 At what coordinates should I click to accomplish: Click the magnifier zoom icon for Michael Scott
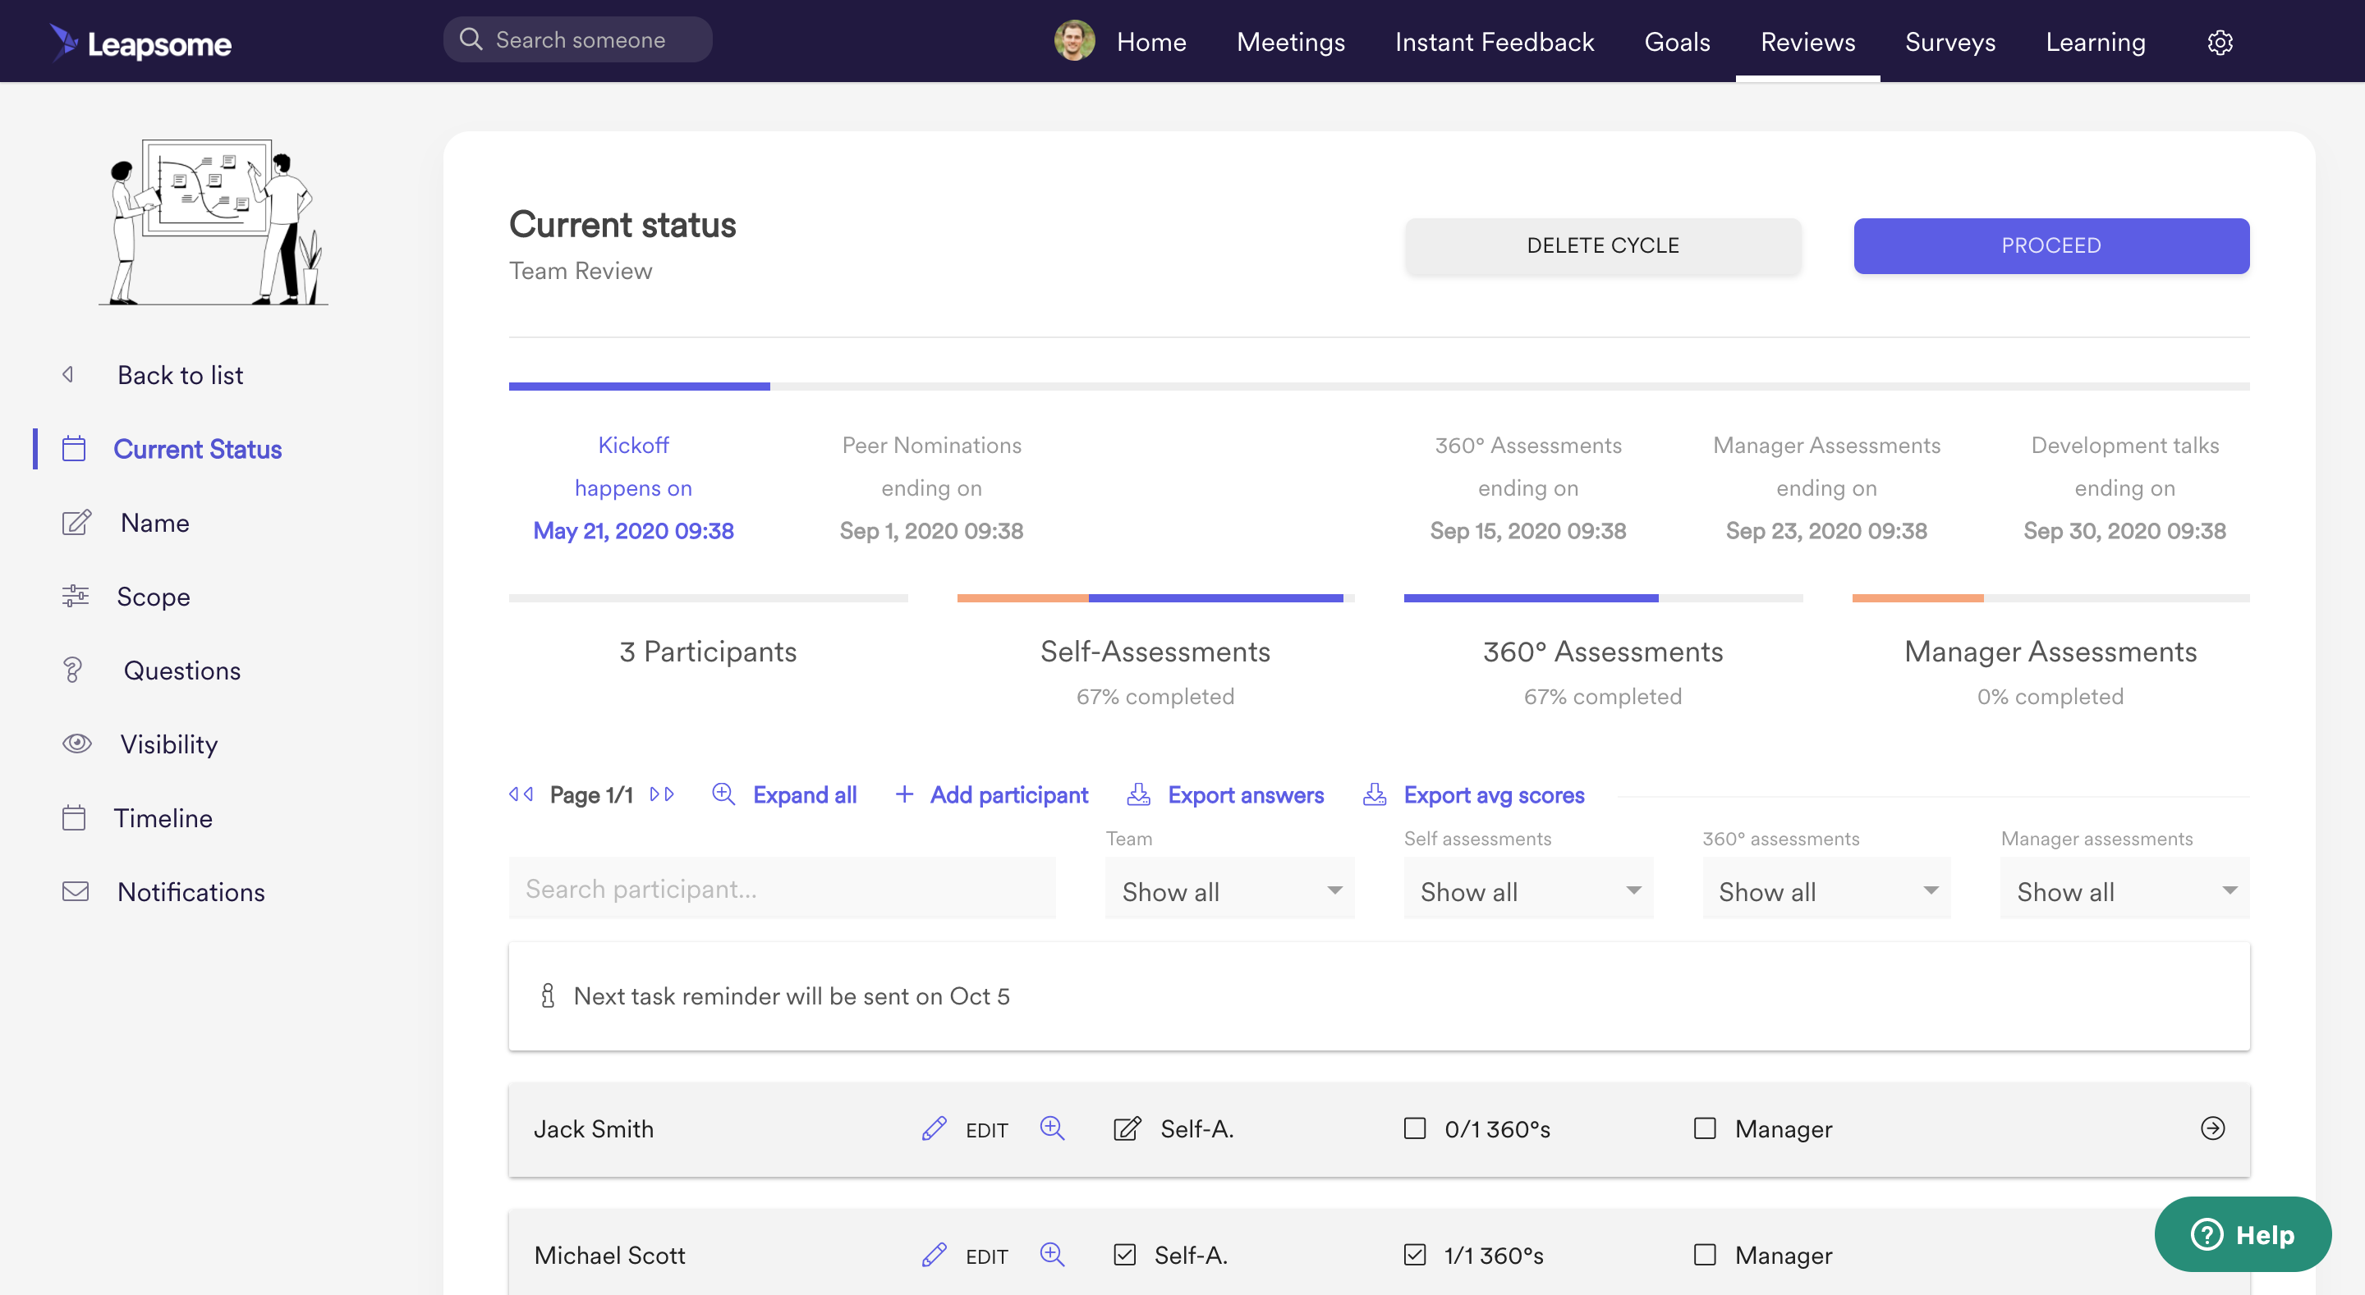pyautogui.click(x=1052, y=1254)
